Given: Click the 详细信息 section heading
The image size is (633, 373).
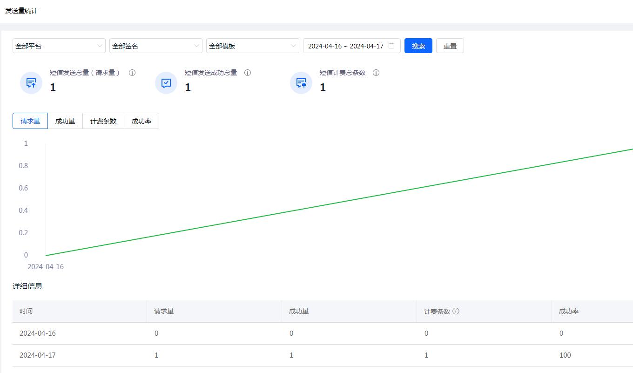Looking at the screenshot, I should coord(27,286).
